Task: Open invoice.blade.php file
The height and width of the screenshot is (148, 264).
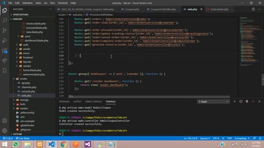Action: click(36, 23)
